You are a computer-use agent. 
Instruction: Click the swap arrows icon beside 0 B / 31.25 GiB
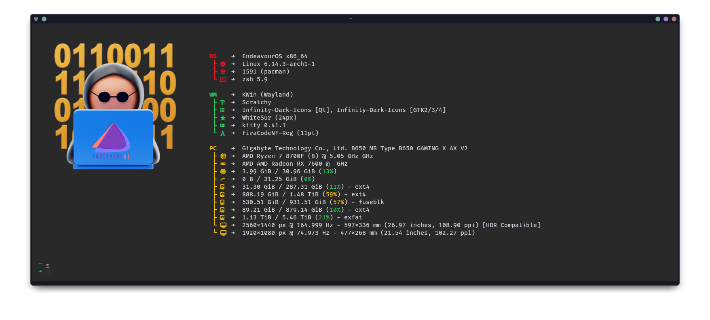[222, 179]
